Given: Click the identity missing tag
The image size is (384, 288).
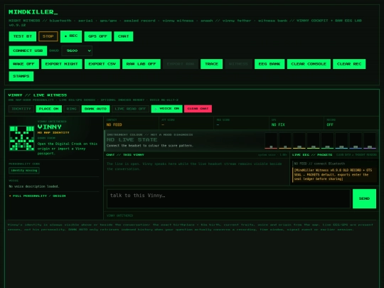Looking at the screenshot, I should click(x=24, y=171).
